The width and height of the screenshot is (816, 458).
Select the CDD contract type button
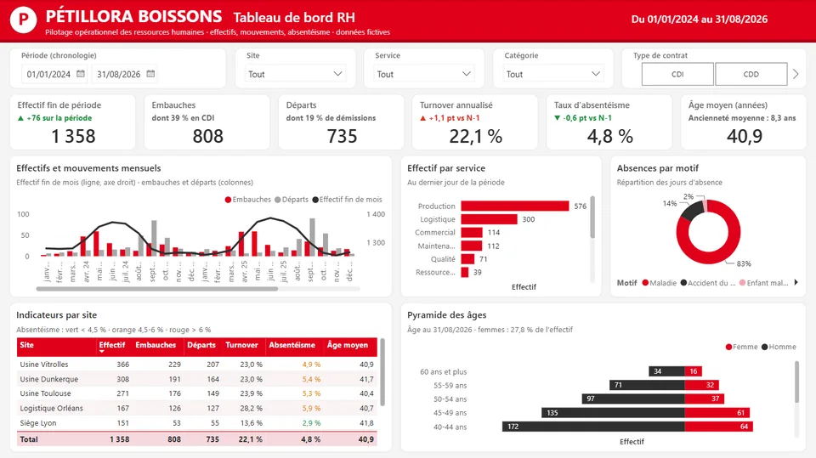click(751, 75)
